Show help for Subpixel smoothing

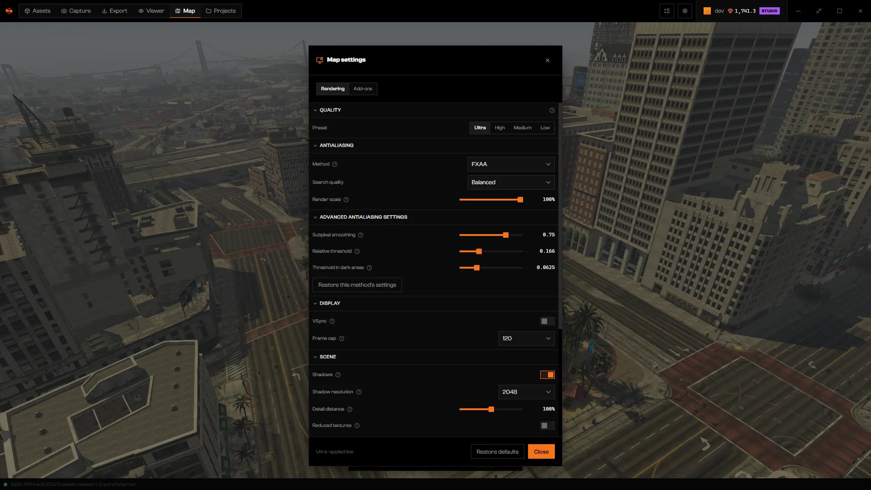click(361, 235)
